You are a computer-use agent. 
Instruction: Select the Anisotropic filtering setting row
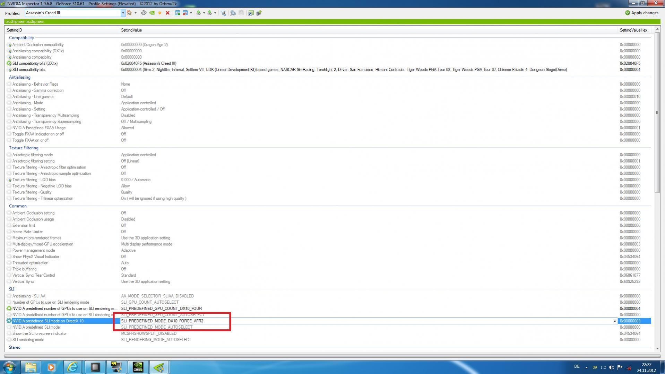coord(328,161)
